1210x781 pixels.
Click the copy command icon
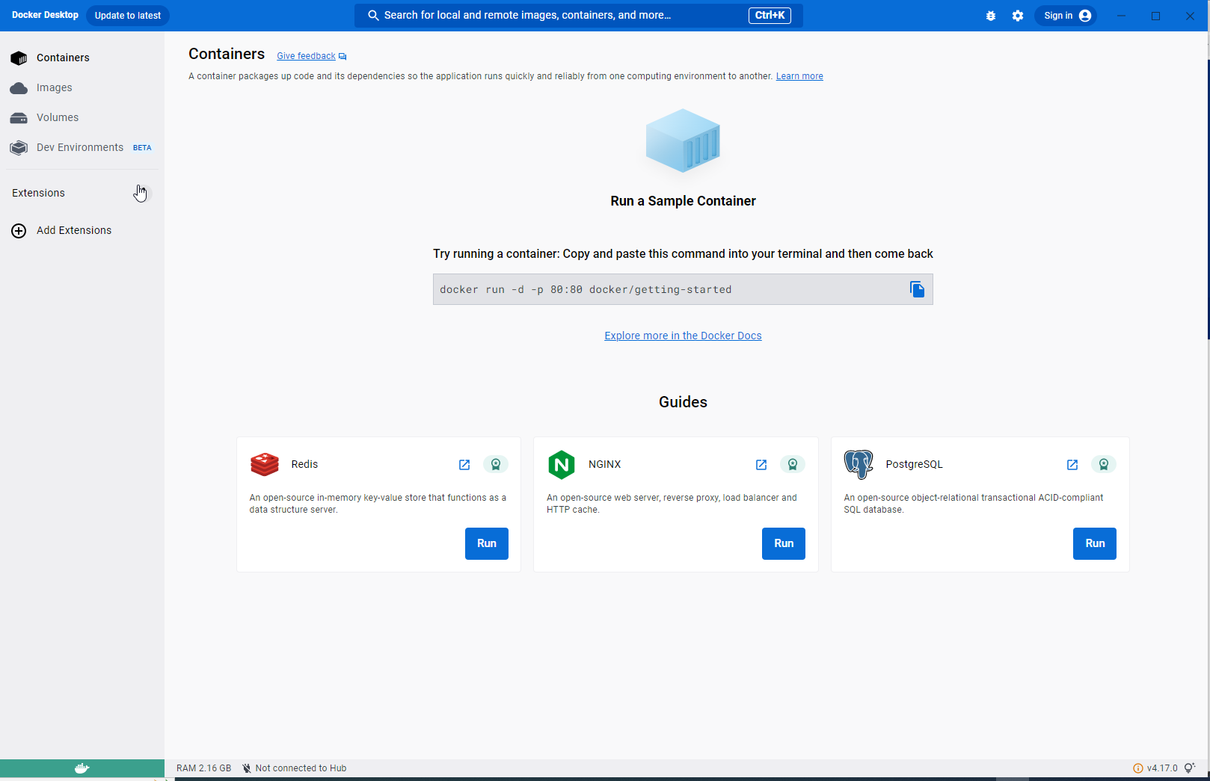[x=917, y=289]
